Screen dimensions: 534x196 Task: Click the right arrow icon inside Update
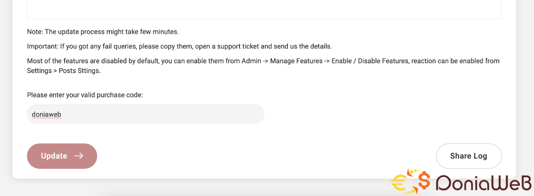[x=79, y=156]
